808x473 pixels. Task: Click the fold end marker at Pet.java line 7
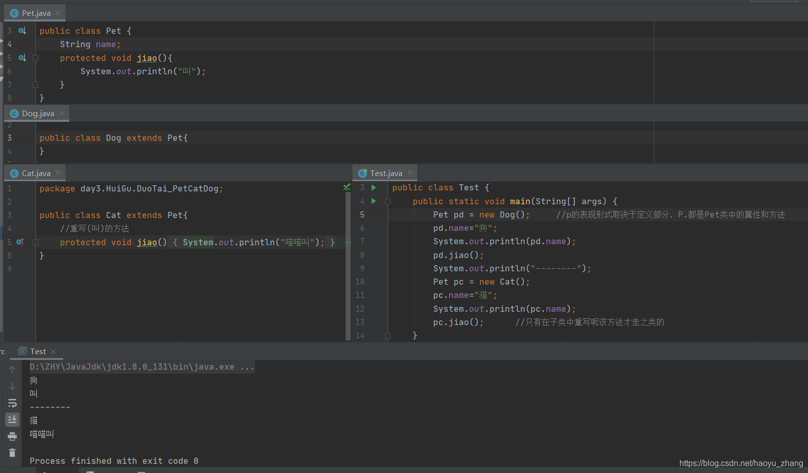click(x=35, y=85)
